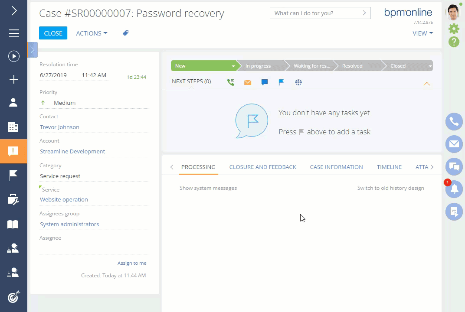Expand the blue side panel toggle

pos(33,50)
